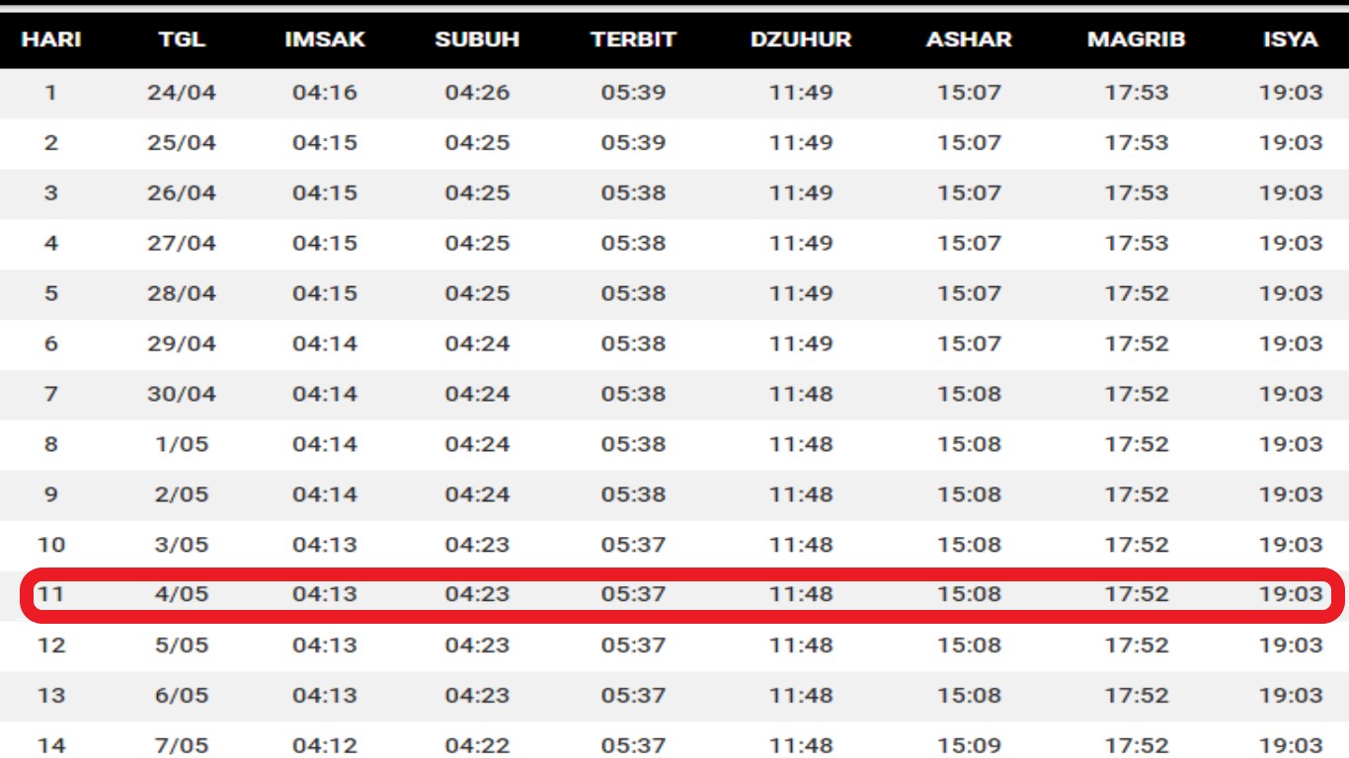Click the TERBIT time 05:37 for day 11
This screenshot has width=1349, height=758.
coord(632,594)
